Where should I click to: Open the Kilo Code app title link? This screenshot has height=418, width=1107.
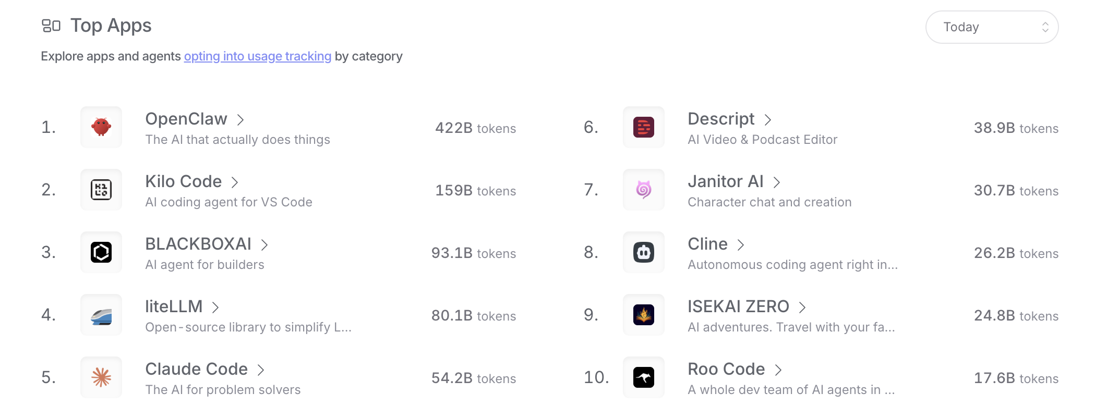(x=184, y=181)
